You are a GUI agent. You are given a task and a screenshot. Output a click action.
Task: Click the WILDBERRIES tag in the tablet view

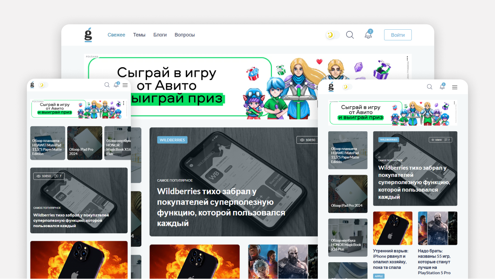click(389, 140)
